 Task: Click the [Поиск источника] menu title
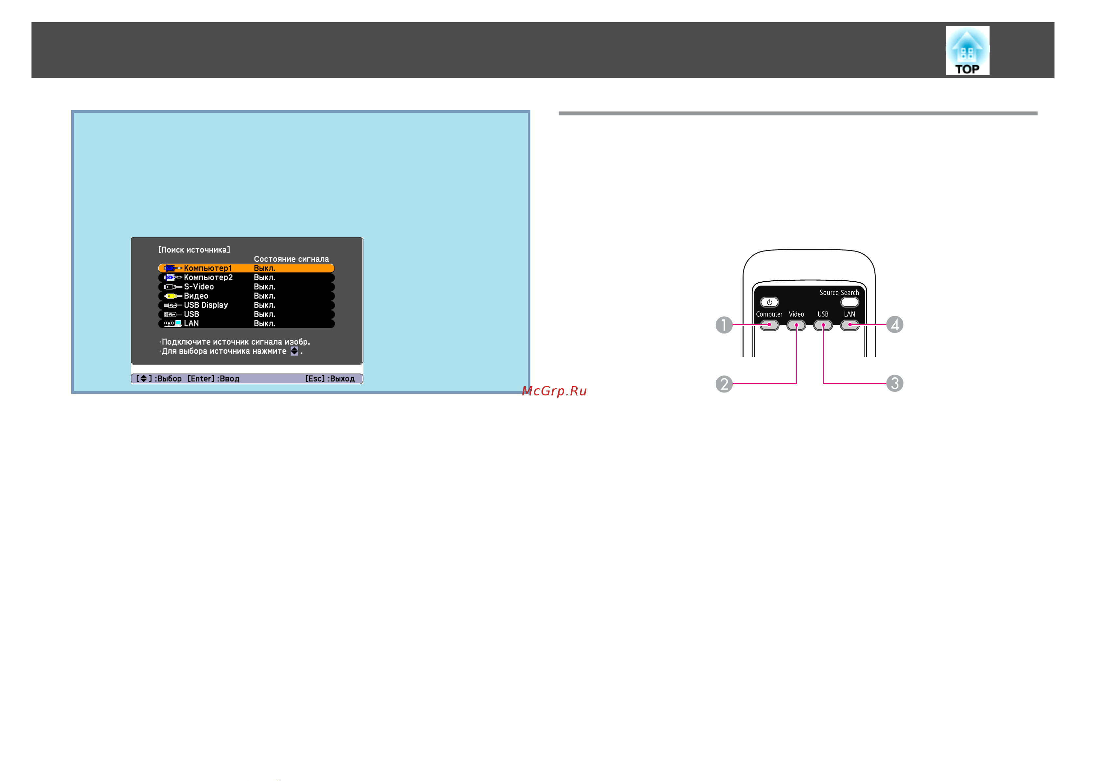coord(194,250)
